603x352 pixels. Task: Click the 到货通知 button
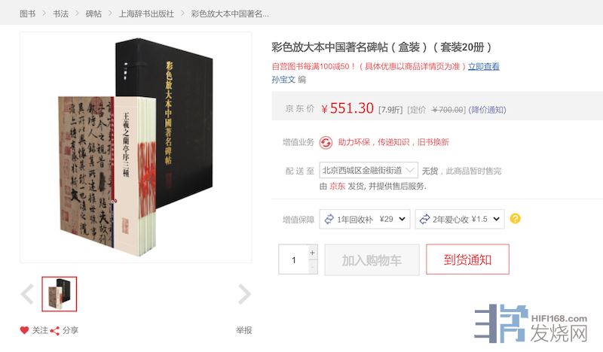(467, 259)
